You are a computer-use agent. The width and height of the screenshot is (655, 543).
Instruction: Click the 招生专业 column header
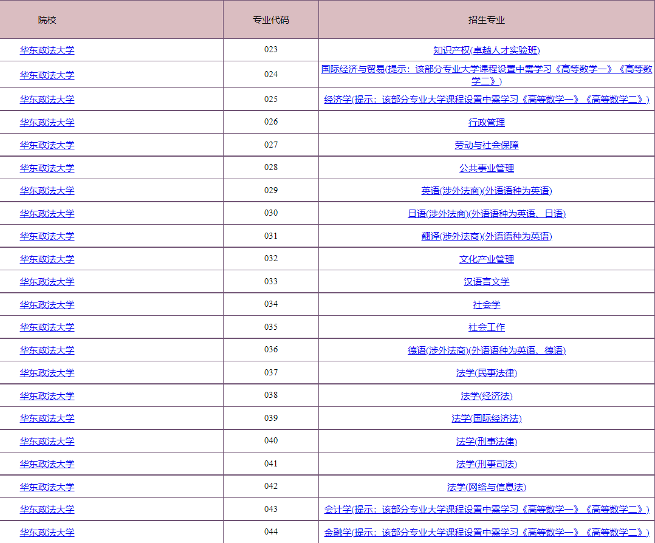pos(486,19)
